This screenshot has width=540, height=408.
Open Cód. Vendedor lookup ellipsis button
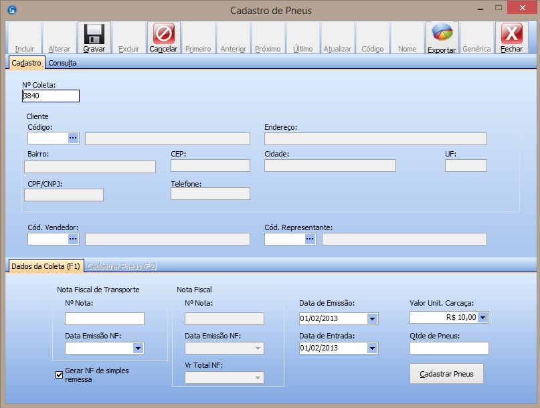point(74,239)
